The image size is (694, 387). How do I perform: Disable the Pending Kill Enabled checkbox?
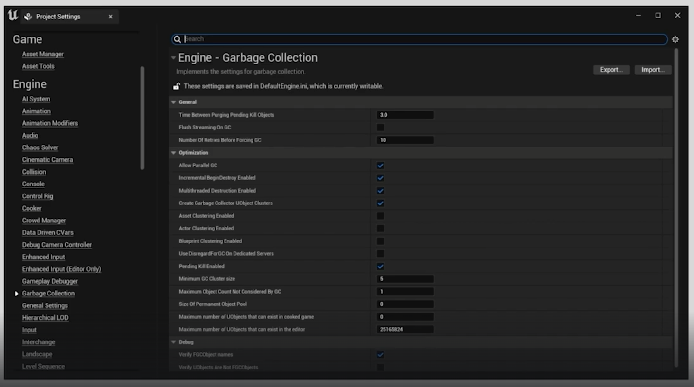coord(380,267)
